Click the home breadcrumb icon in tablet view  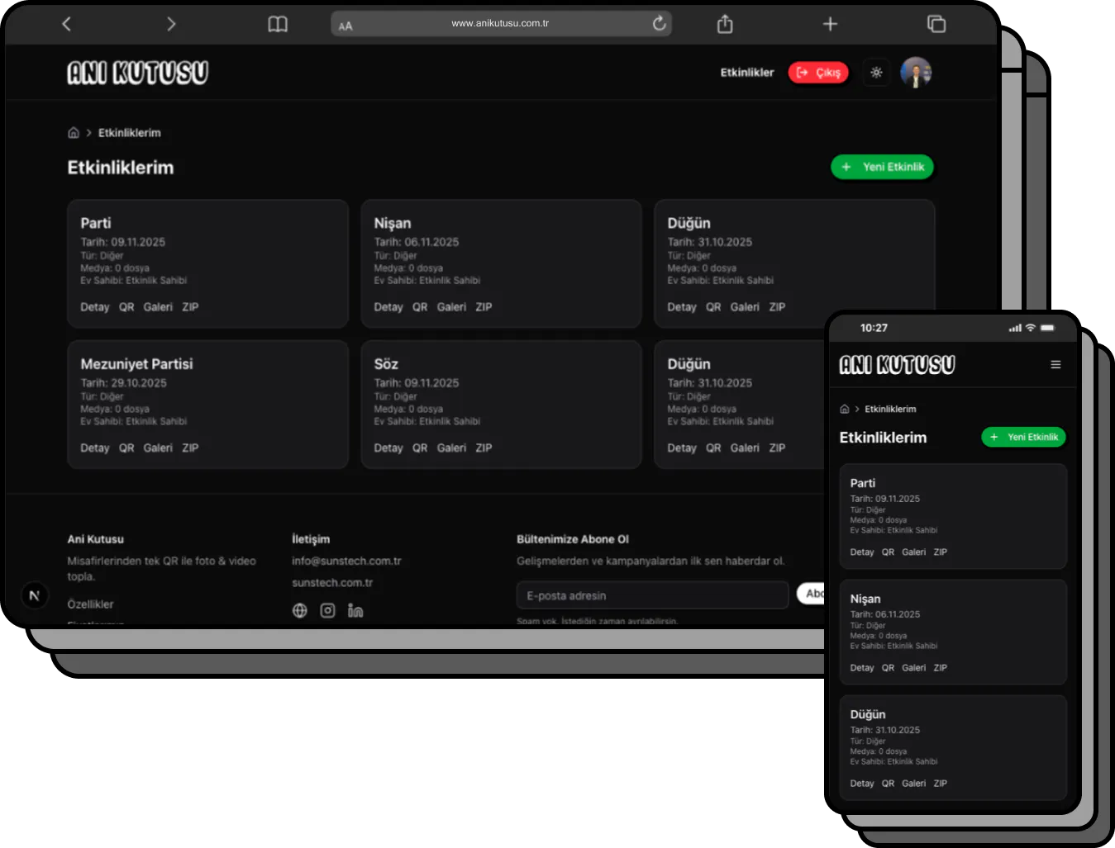click(74, 133)
